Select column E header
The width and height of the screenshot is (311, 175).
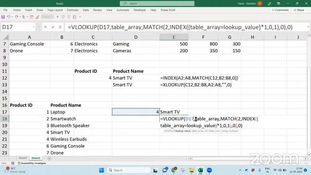point(174,37)
